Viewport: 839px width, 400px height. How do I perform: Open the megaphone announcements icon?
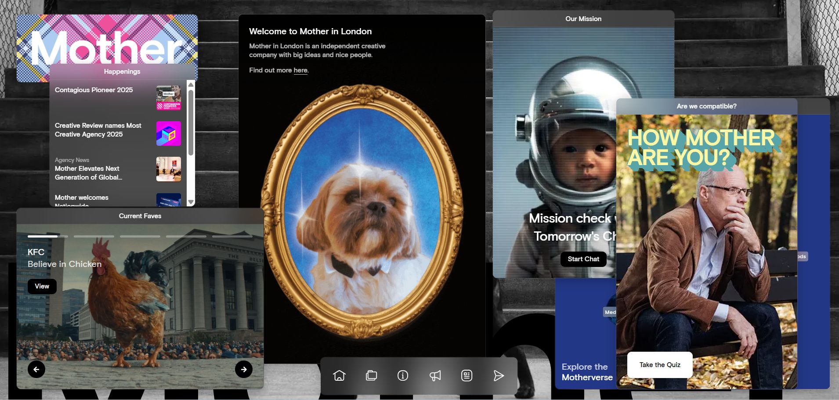point(435,375)
